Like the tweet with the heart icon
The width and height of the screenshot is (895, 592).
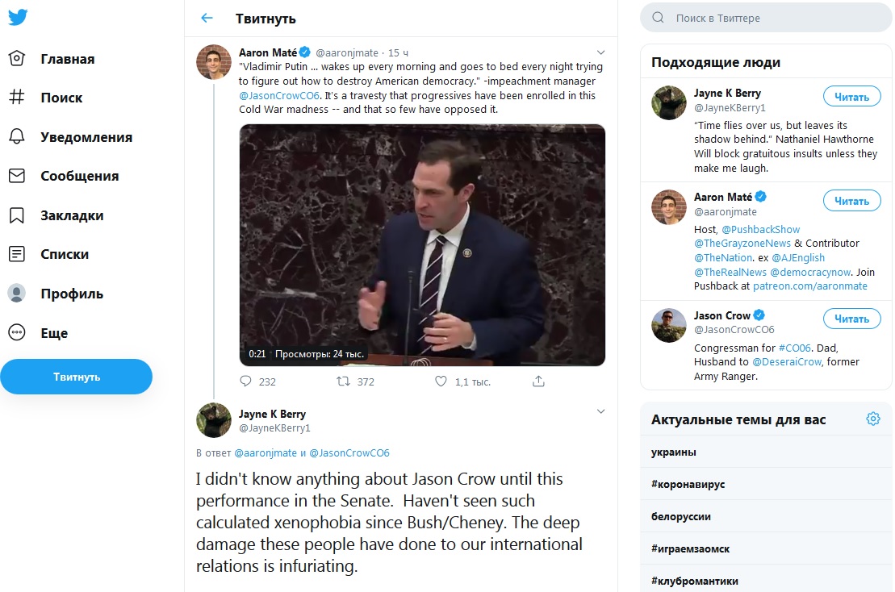[441, 381]
